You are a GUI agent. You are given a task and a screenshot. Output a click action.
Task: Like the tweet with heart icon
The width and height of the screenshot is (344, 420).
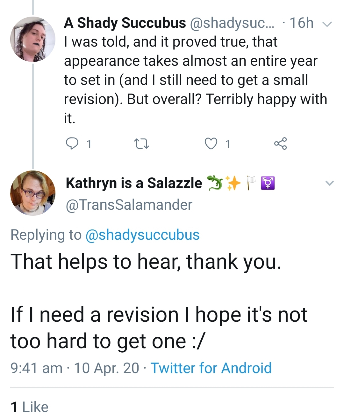click(x=211, y=144)
